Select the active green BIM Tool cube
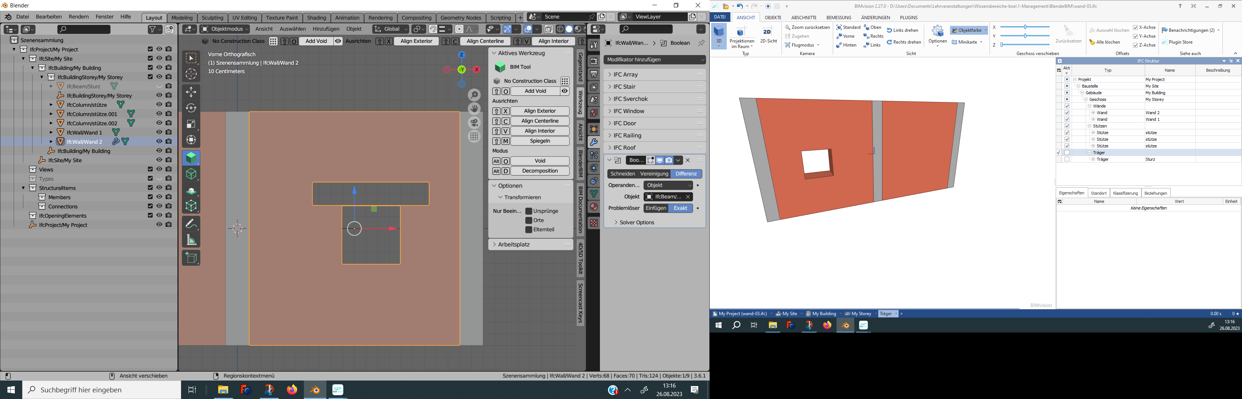 (x=191, y=158)
